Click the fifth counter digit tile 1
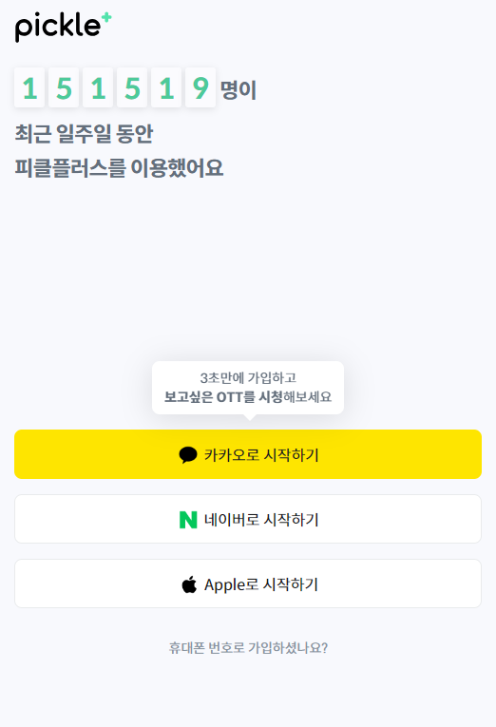 166,87
